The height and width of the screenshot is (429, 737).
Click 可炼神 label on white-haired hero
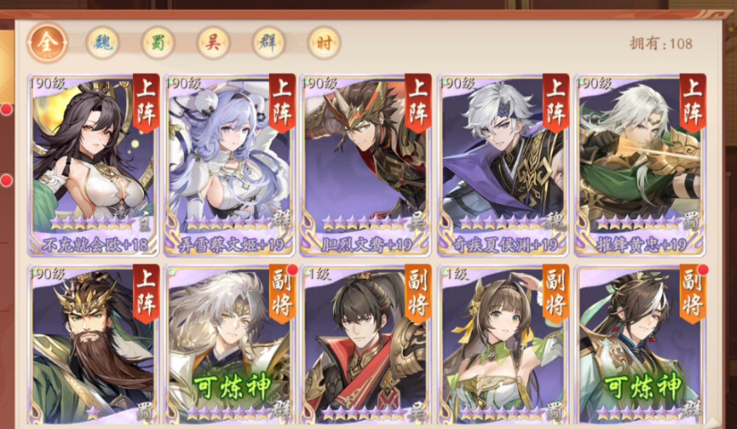click(232, 386)
